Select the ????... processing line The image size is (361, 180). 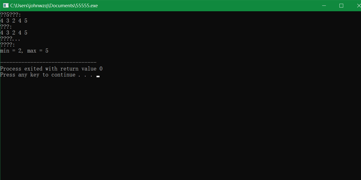pos(10,38)
